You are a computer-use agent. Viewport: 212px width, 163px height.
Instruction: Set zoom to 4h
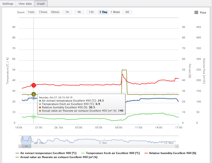click(x=79, y=12)
